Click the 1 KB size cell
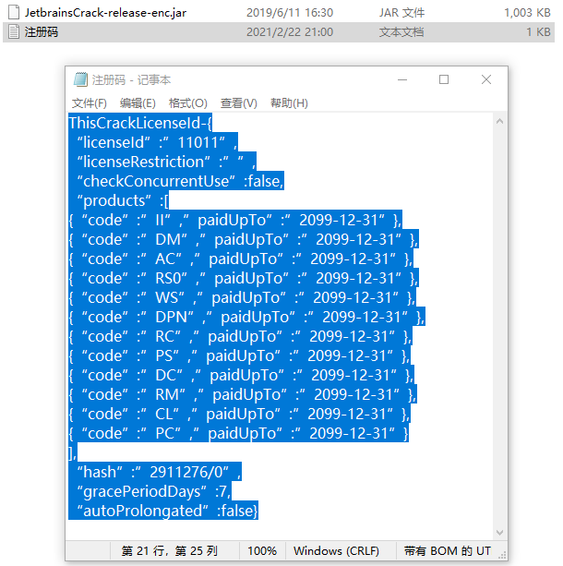The width and height of the screenshot is (563, 566). pyautogui.click(x=538, y=31)
